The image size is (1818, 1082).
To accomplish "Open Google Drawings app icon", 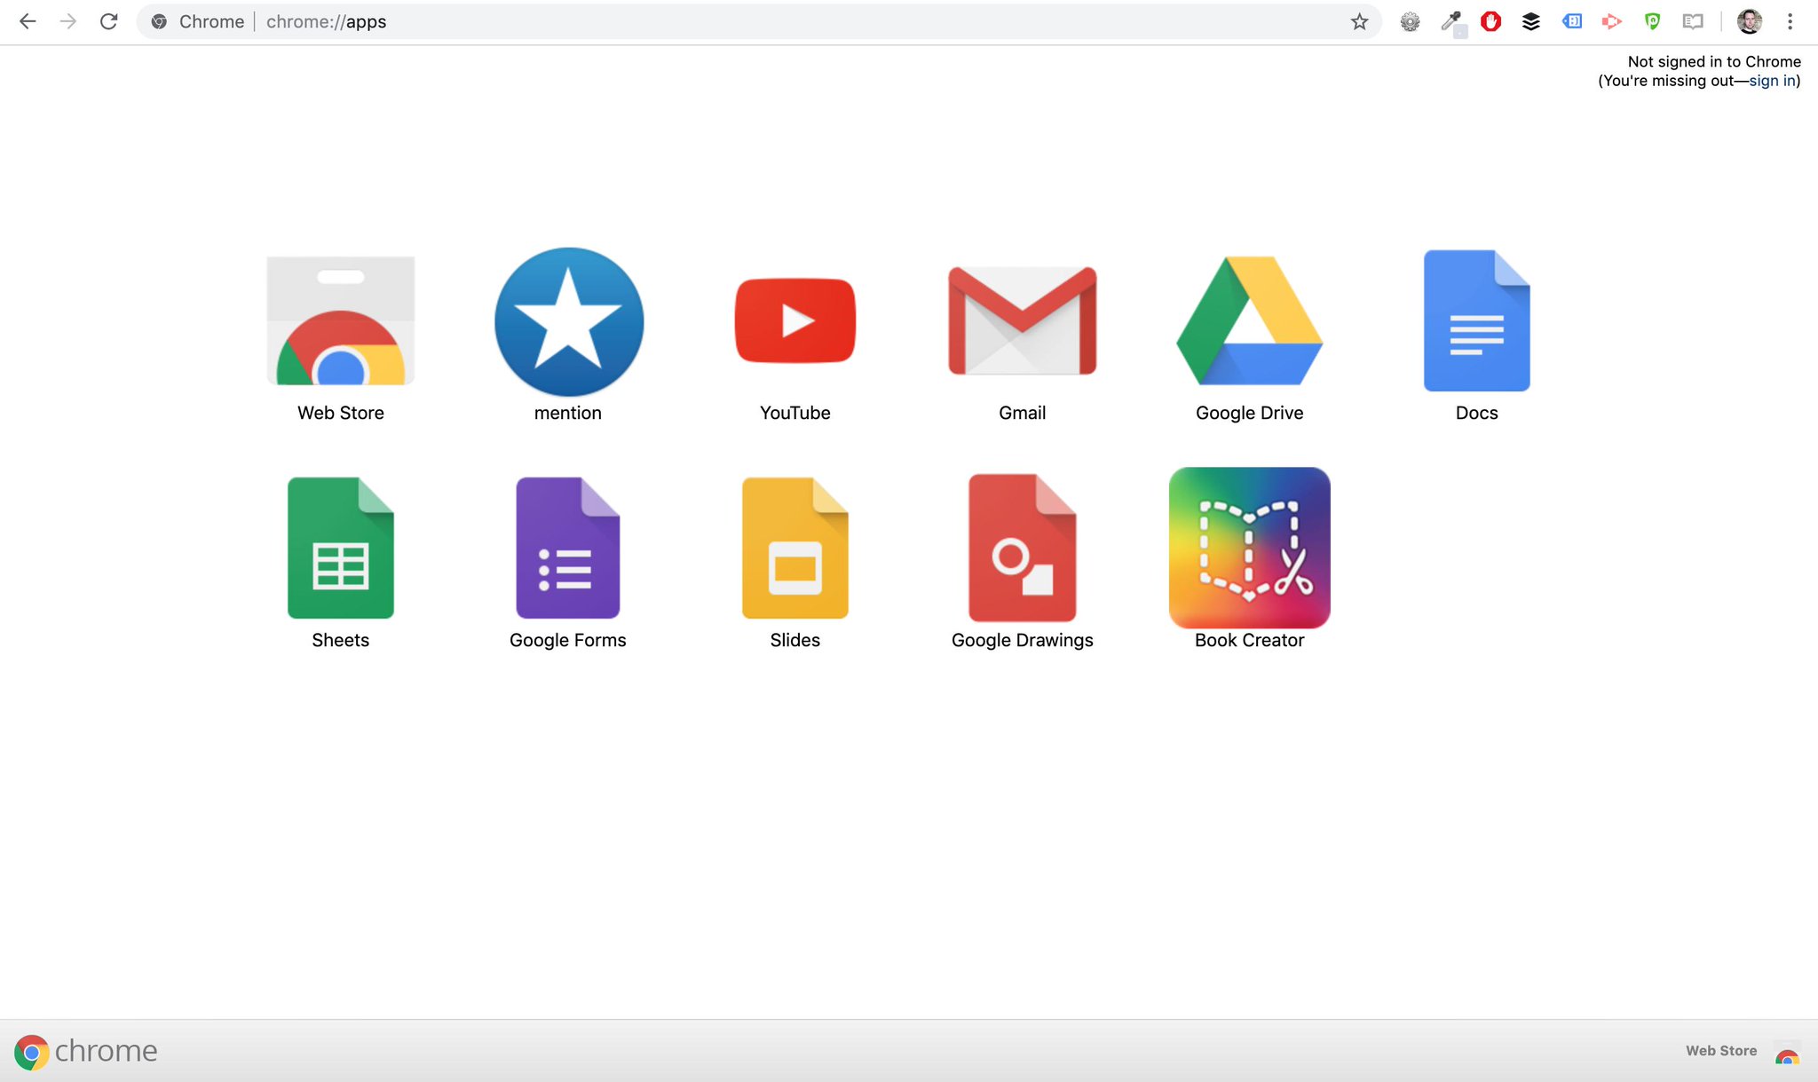I will (x=1023, y=548).
